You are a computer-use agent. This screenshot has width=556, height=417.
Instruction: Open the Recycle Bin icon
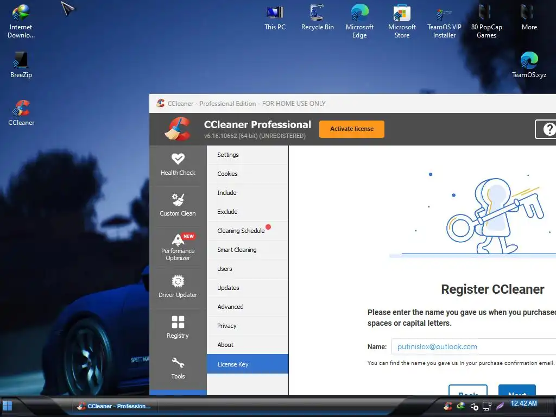(317, 18)
